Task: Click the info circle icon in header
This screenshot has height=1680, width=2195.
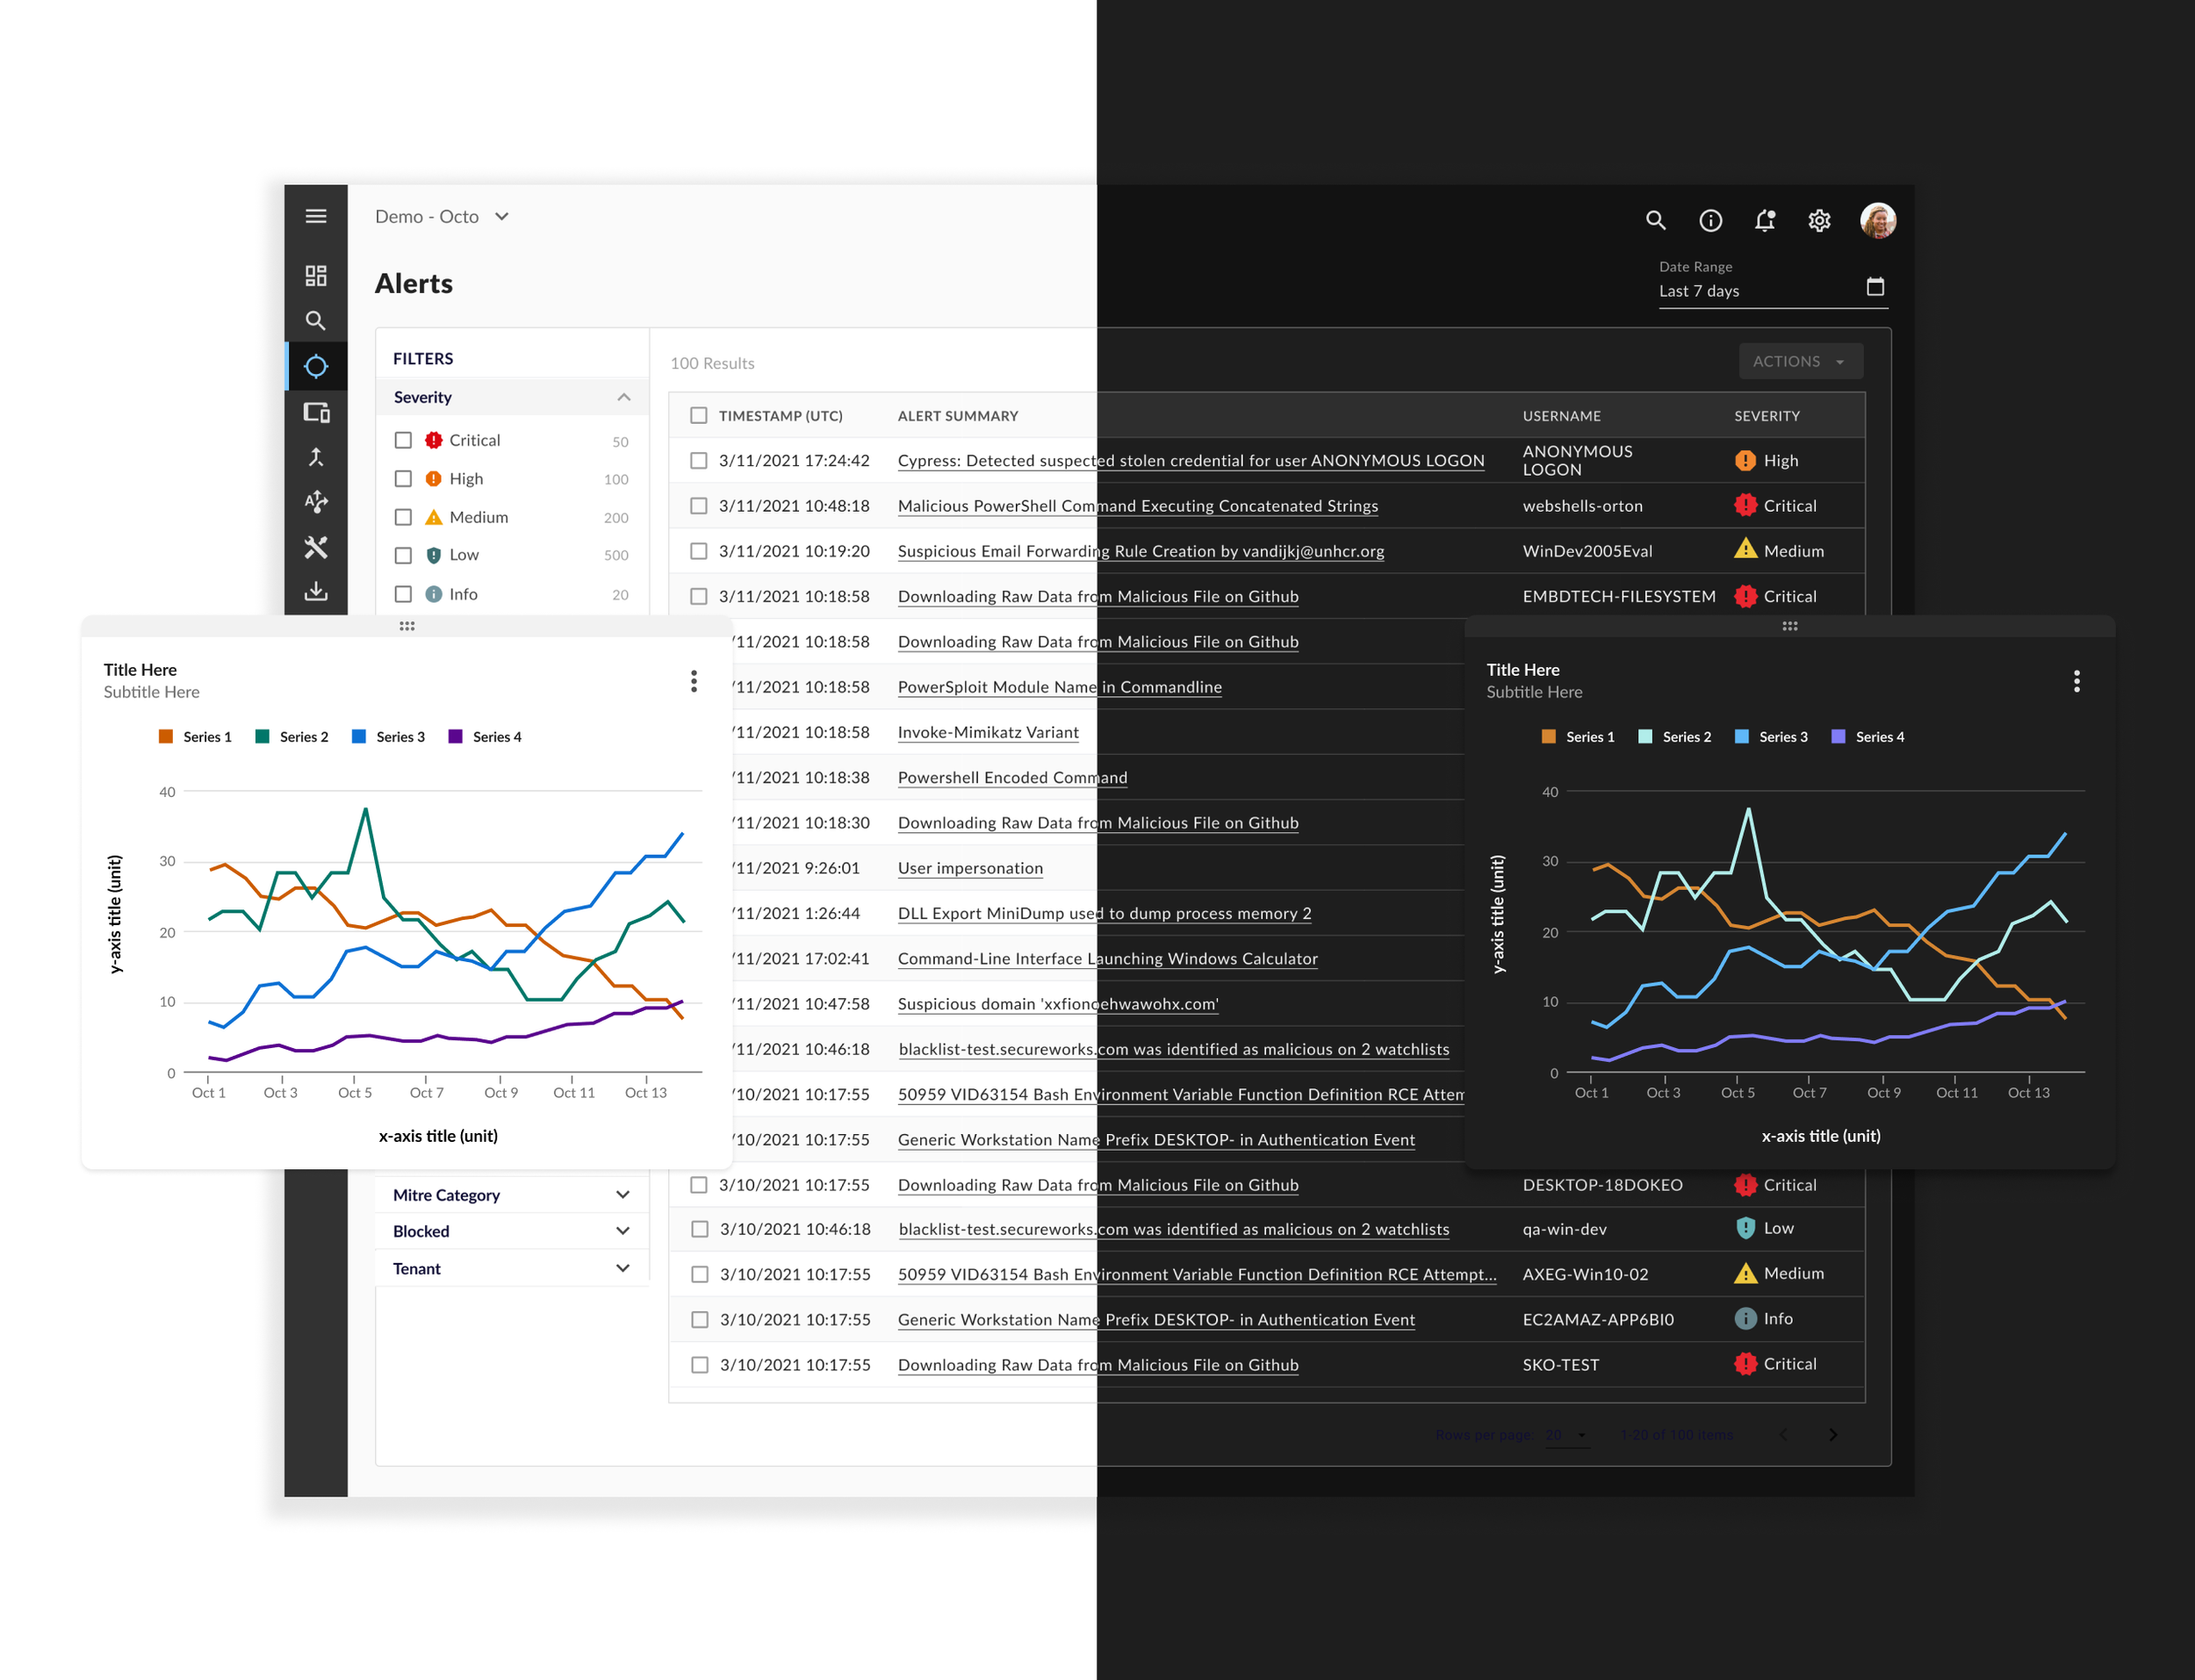Action: pos(1711,220)
